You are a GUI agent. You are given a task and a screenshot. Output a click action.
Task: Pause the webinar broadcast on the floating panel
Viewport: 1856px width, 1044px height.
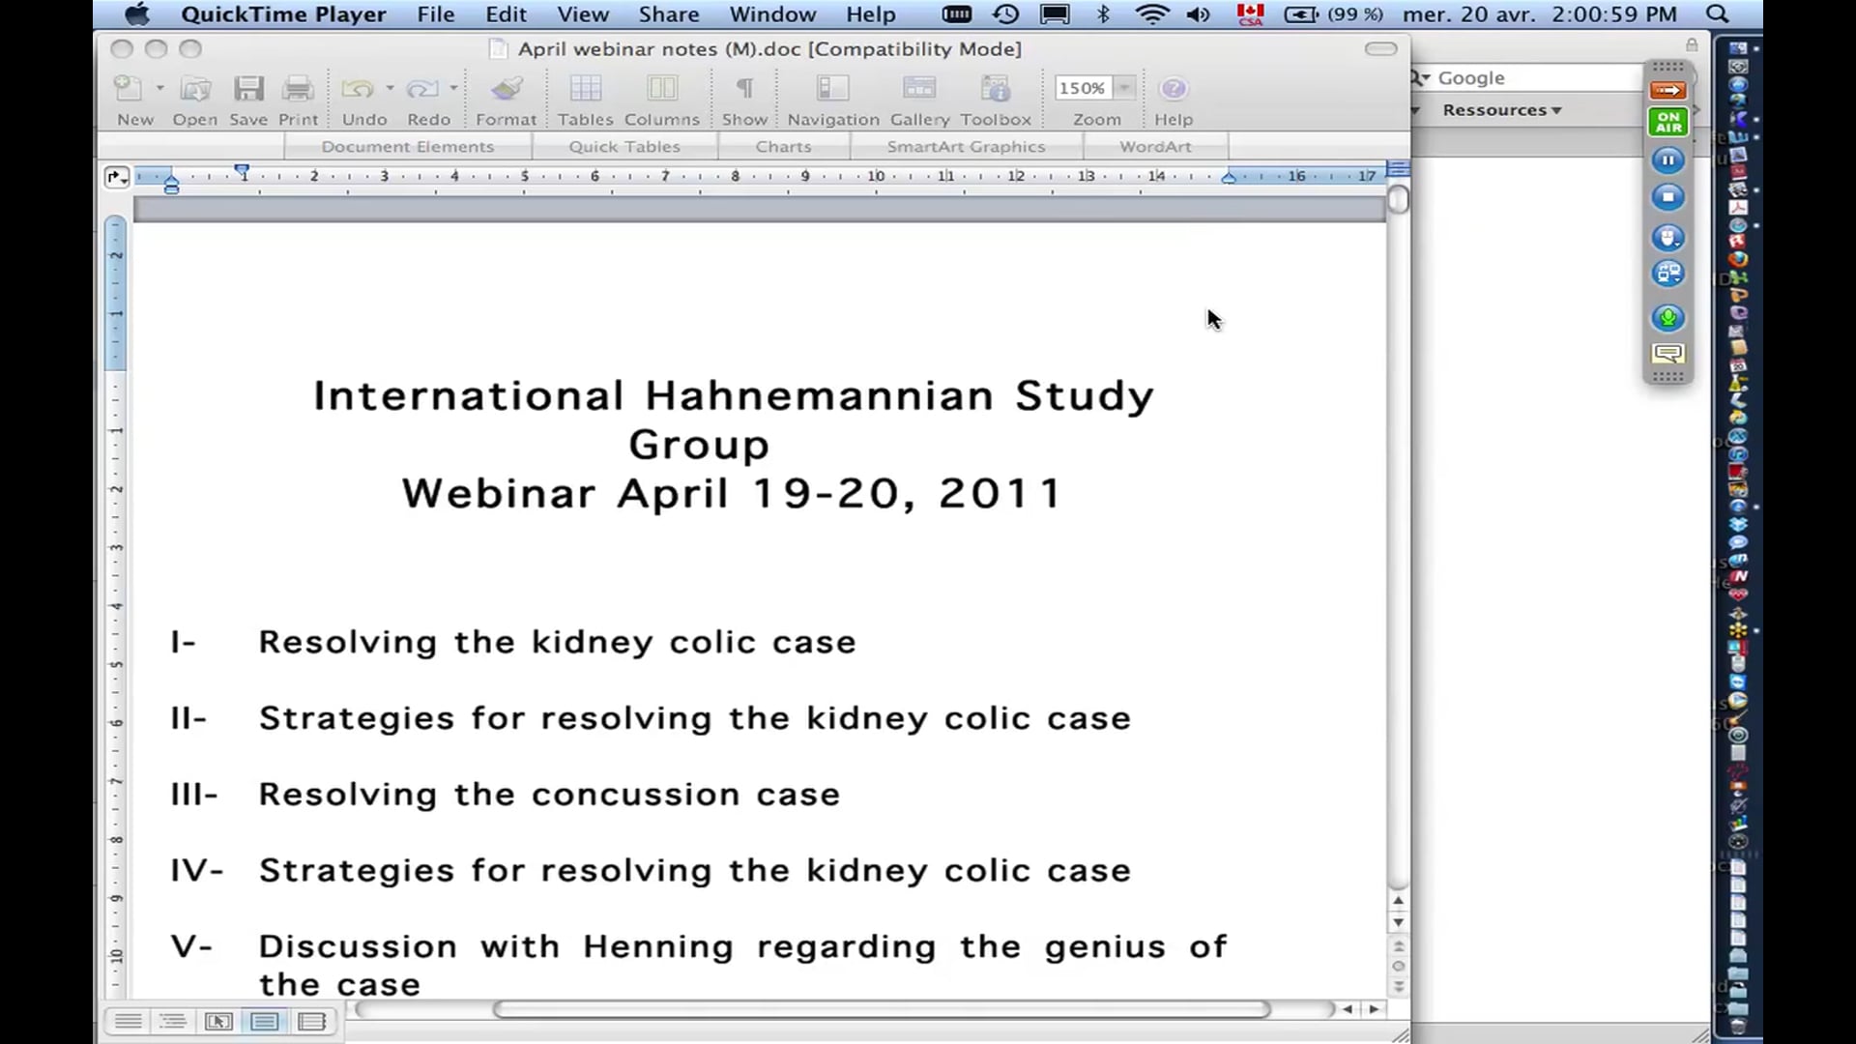(1667, 159)
